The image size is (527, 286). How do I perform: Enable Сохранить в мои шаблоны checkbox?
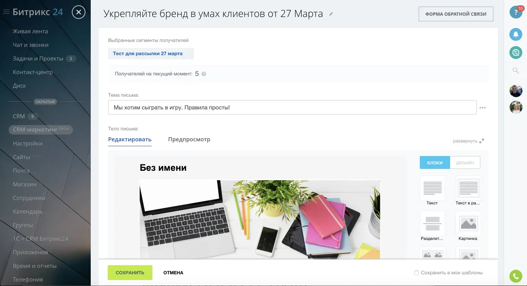pyautogui.click(x=416, y=272)
